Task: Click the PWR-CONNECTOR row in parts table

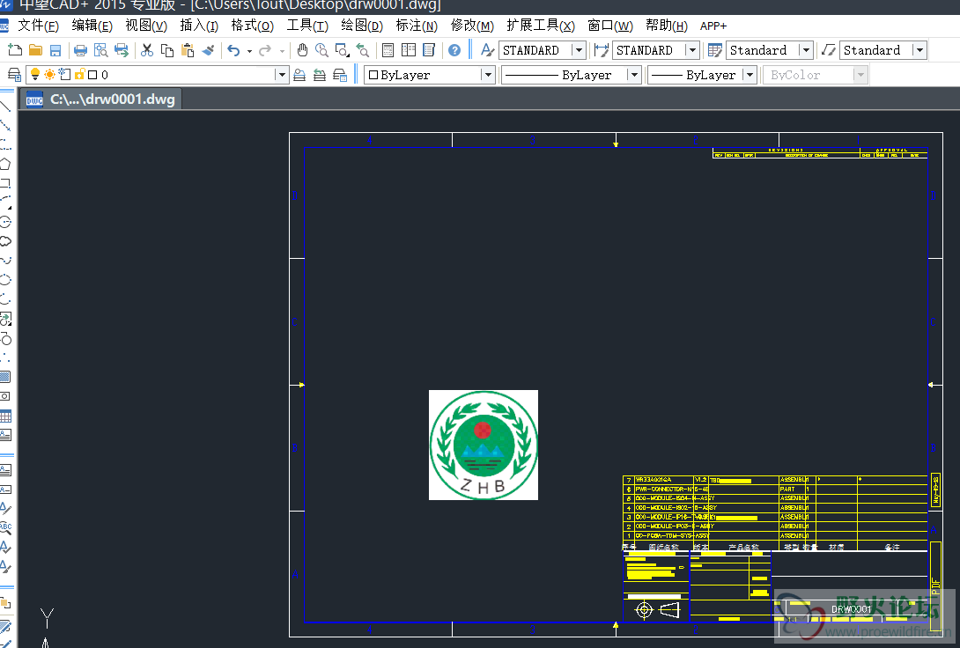Action: click(774, 489)
